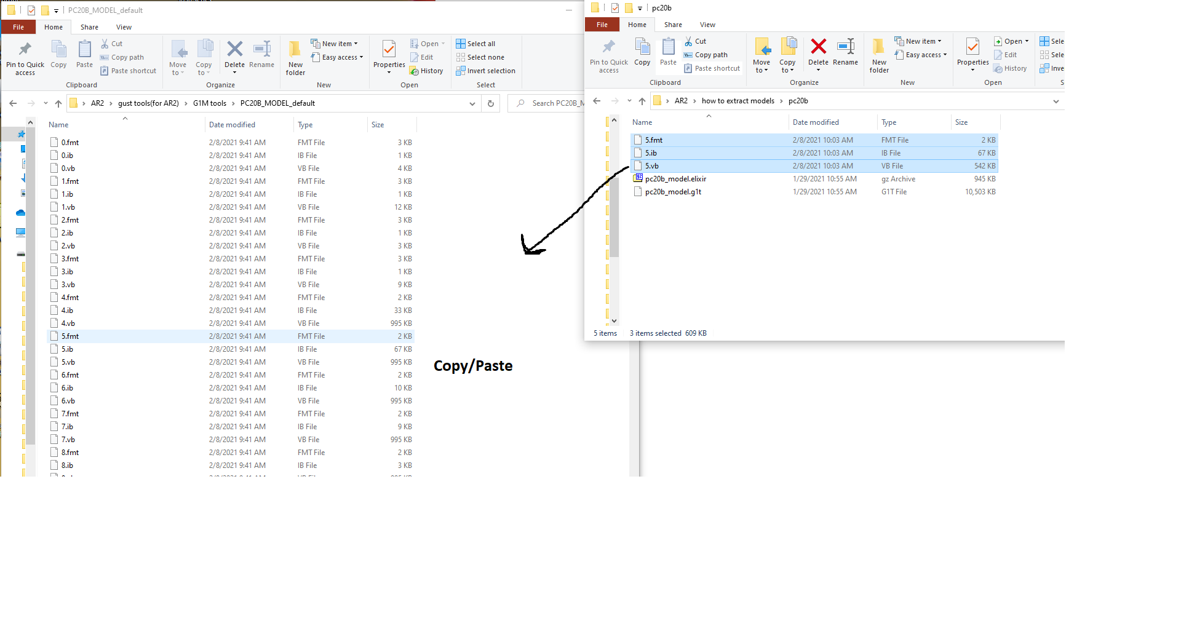Image resolution: width=1181 pixels, height=642 pixels.
Task: Click Select none in the left window
Action: pyautogui.click(x=480, y=57)
